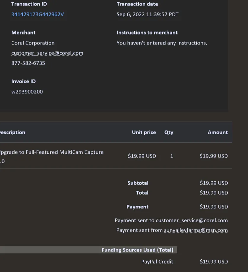Select PayPal Credit funding source label
Image resolution: width=248 pixels, height=272 pixels.
tap(157, 262)
